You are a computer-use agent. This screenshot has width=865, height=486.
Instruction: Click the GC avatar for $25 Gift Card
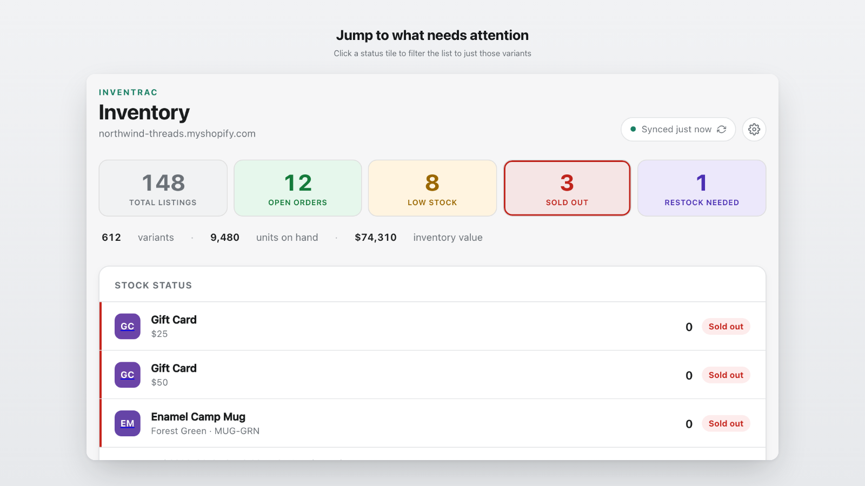[128, 327]
